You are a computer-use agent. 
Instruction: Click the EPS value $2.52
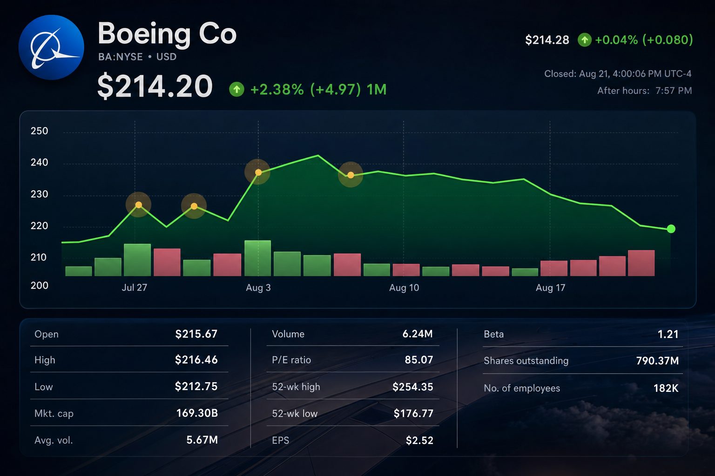tap(419, 440)
